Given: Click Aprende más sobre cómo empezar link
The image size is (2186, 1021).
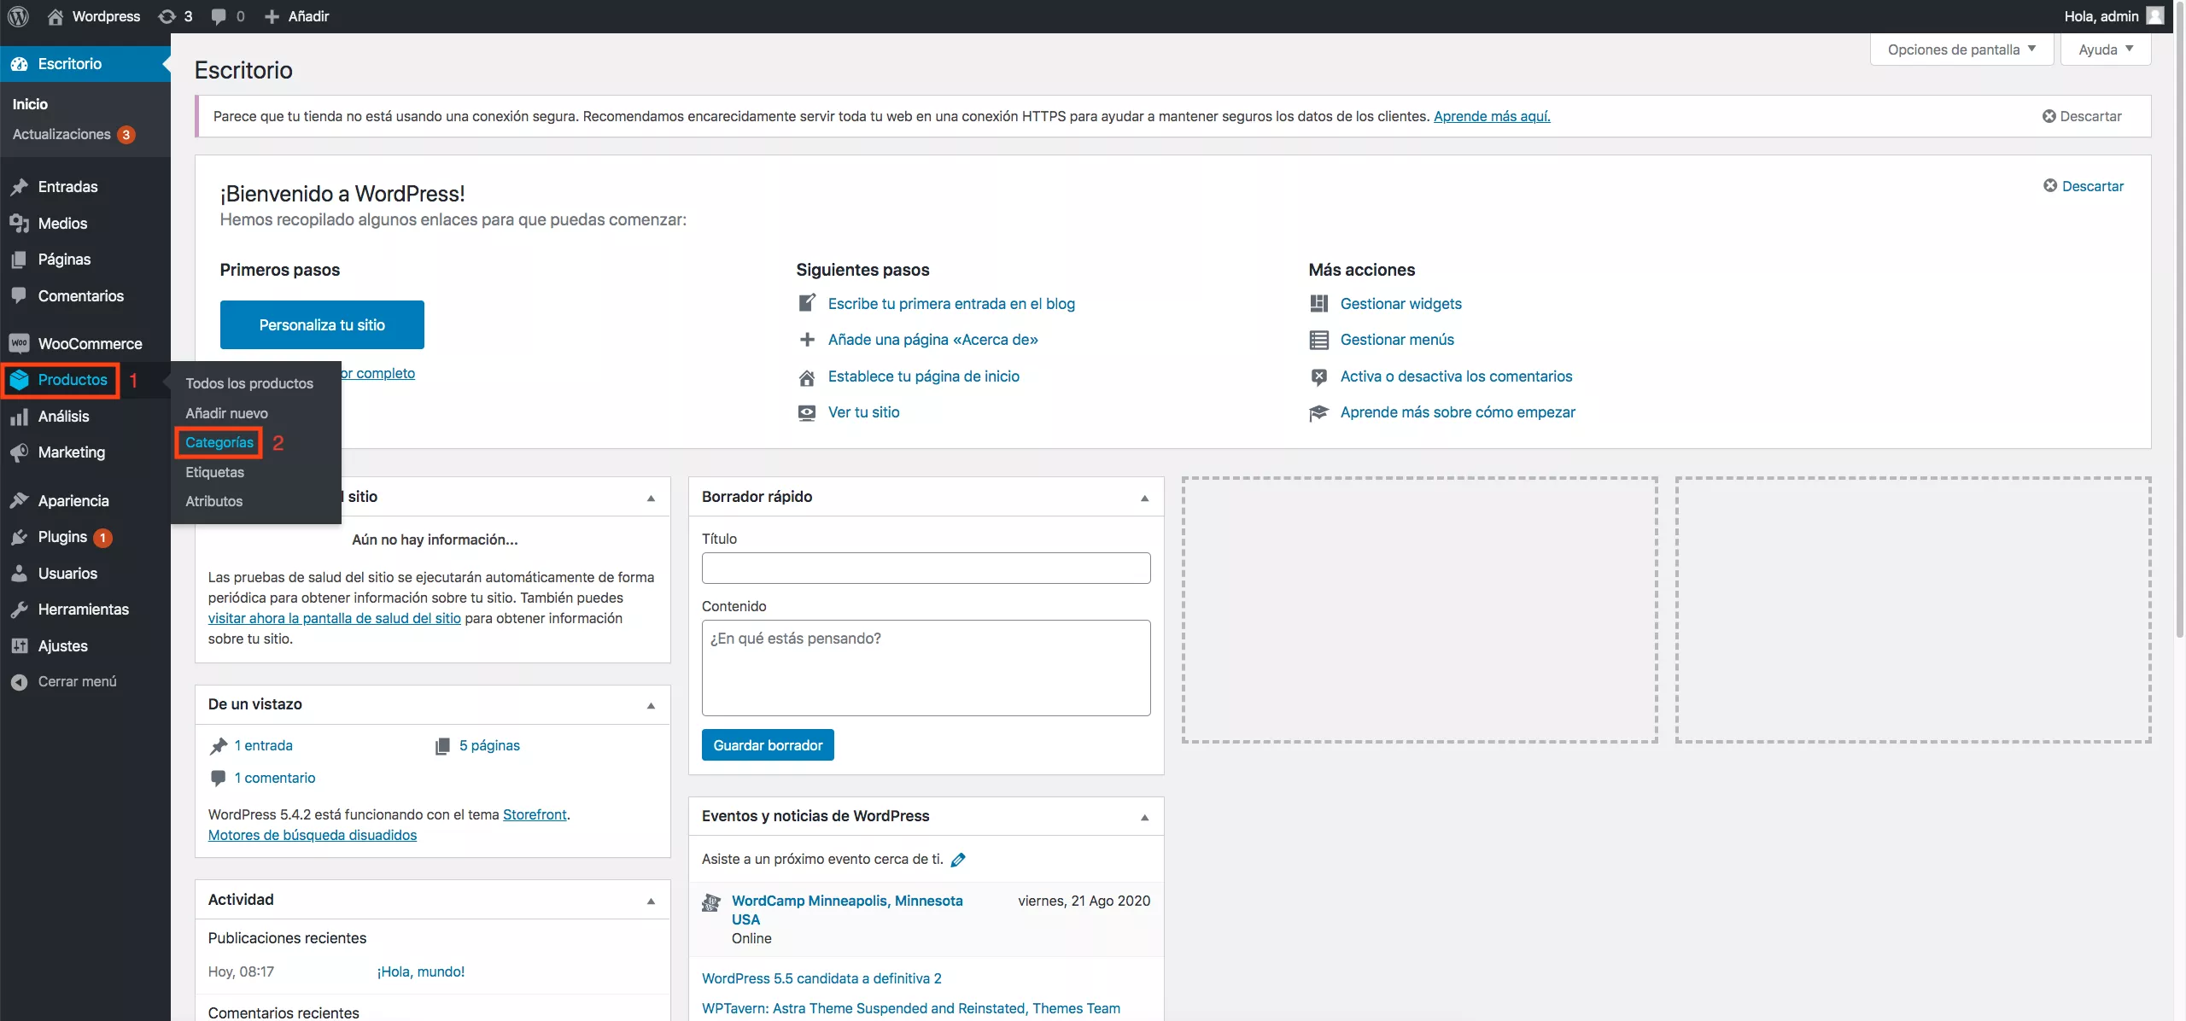Looking at the screenshot, I should pos(1458,412).
